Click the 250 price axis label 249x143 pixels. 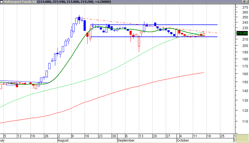click(x=245, y=17)
